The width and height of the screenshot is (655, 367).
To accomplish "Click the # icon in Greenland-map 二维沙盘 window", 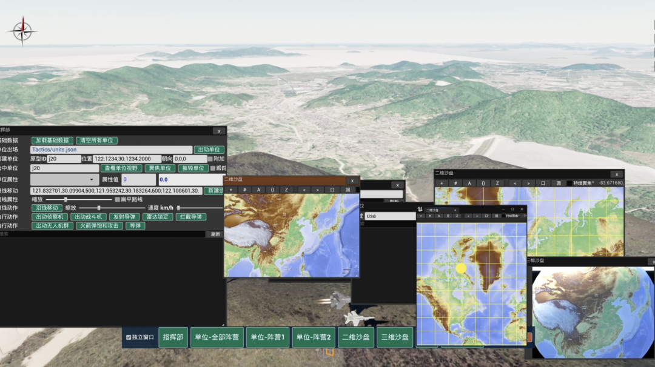I will tap(430, 216).
